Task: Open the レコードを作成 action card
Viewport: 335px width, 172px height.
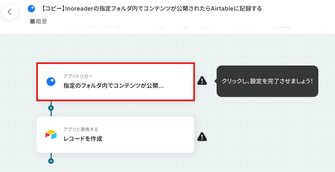Action: pos(115,134)
